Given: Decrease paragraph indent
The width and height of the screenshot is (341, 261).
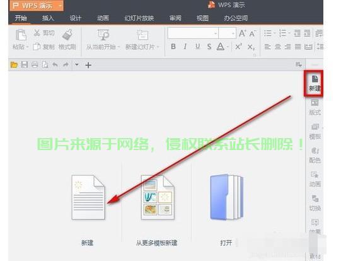Looking at the screenshot, I should click(x=297, y=33).
